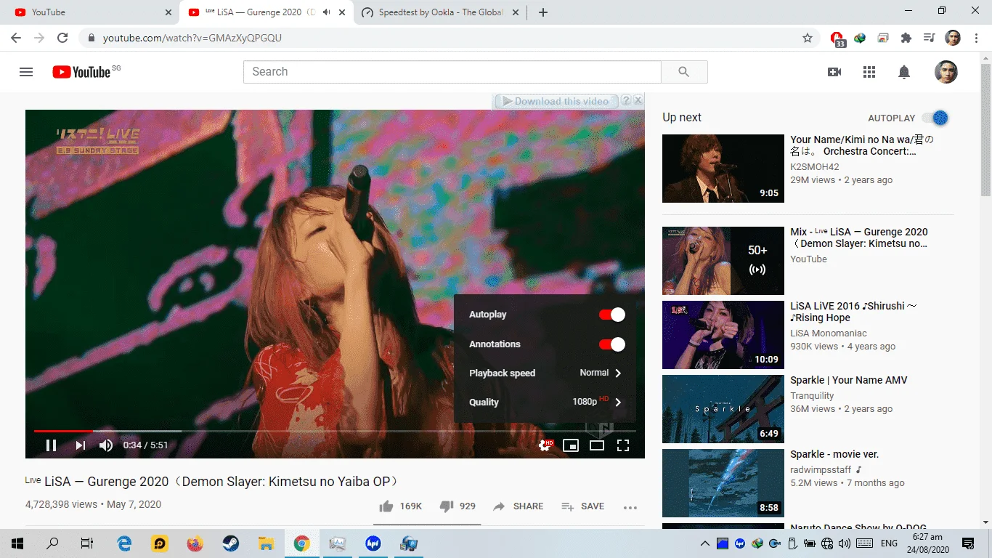Screen dimensions: 992x558
Task: Open Sparkle Your Name AMV thumbnail
Action: tap(723, 409)
